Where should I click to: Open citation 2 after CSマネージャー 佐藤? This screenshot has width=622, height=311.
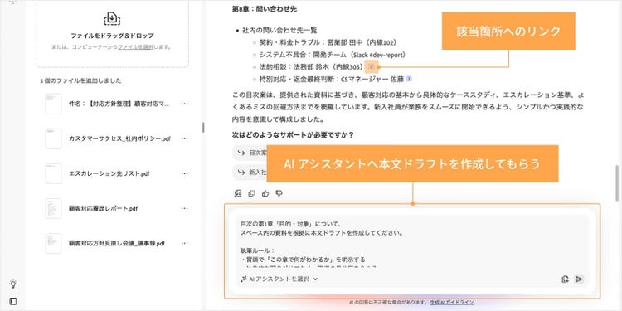409,79
